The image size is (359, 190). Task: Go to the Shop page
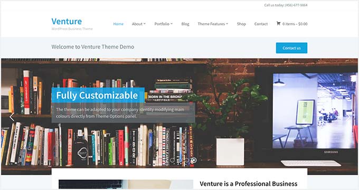click(241, 24)
